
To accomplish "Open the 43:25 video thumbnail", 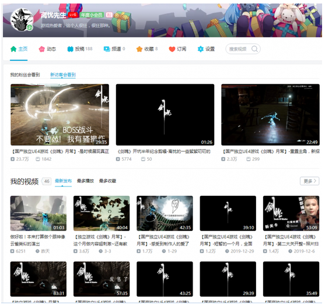I will pyautogui.click(x=165, y=279).
